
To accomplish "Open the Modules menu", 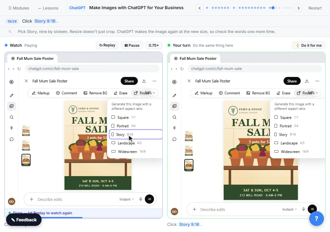I will coord(19,8).
